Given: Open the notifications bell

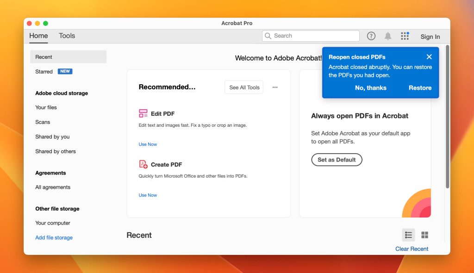Looking at the screenshot, I should pyautogui.click(x=388, y=36).
